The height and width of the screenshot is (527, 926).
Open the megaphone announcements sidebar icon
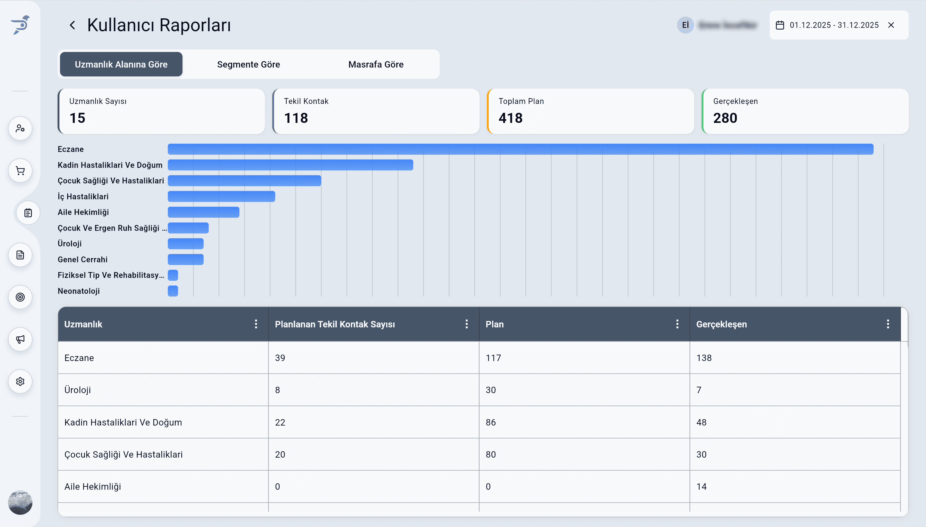(20, 339)
